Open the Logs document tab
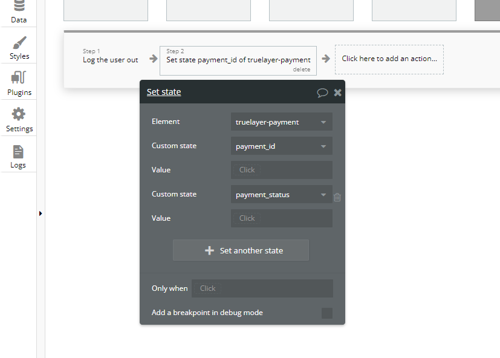The height and width of the screenshot is (358, 500). pos(18,157)
